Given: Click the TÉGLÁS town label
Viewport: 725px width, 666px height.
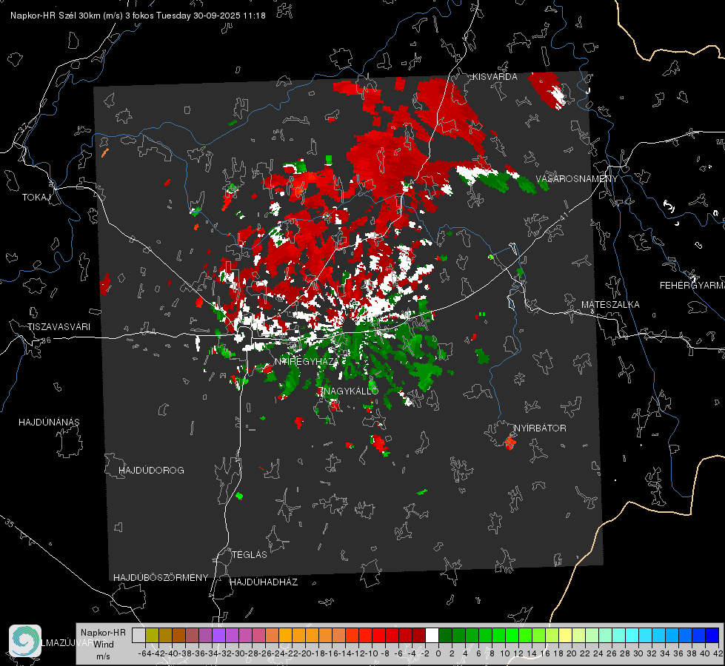Looking at the screenshot, I should [250, 554].
